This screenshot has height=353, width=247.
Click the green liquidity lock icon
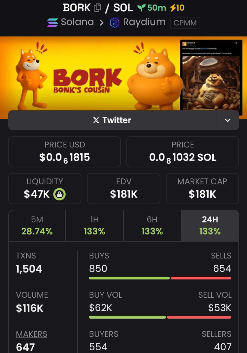(x=59, y=194)
